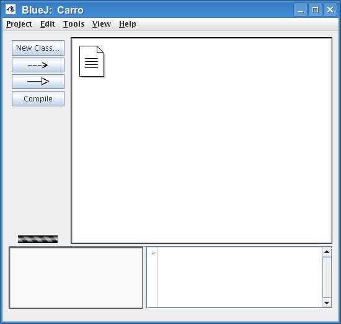Open the View menu

point(102,24)
